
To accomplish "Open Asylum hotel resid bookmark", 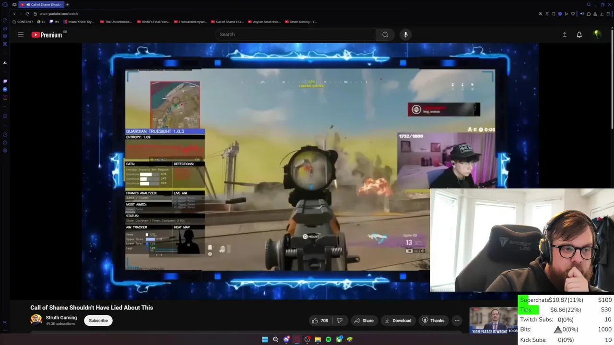I will pos(264,22).
